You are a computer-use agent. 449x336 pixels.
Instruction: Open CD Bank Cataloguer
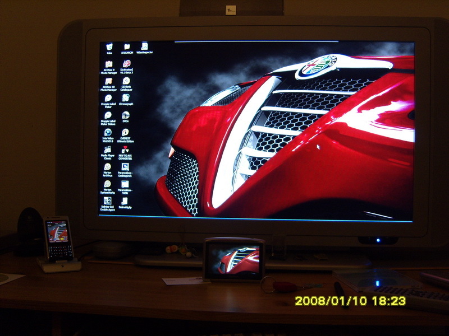(x=126, y=81)
